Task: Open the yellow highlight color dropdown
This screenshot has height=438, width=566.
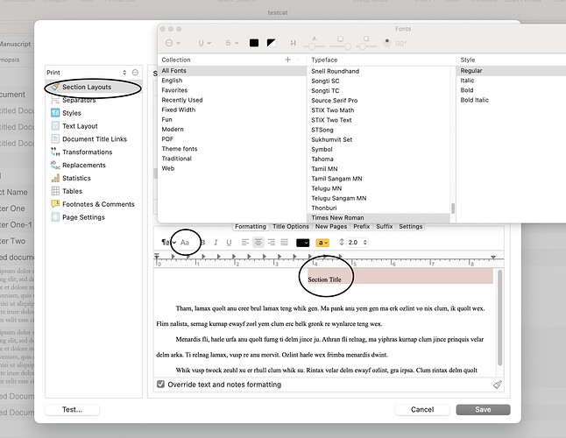Action: pos(323,243)
